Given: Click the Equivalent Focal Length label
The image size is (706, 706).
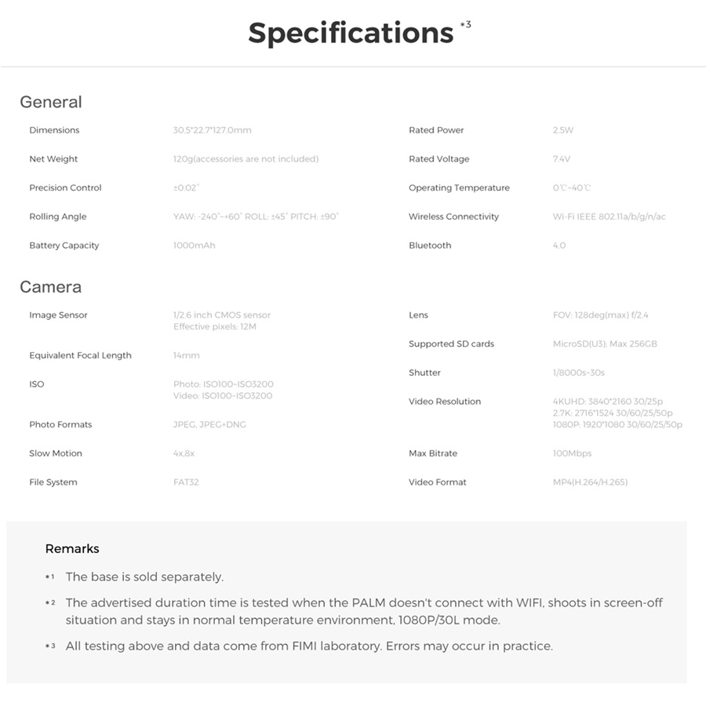Looking at the screenshot, I should click(80, 355).
